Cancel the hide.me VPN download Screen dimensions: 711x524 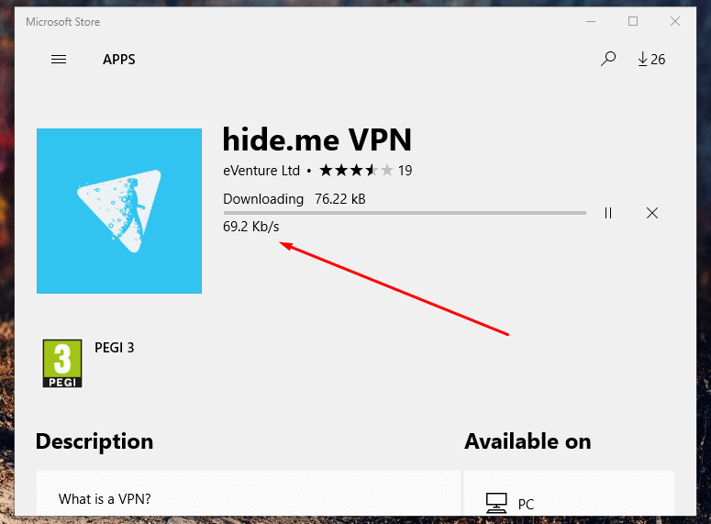pyautogui.click(x=652, y=213)
